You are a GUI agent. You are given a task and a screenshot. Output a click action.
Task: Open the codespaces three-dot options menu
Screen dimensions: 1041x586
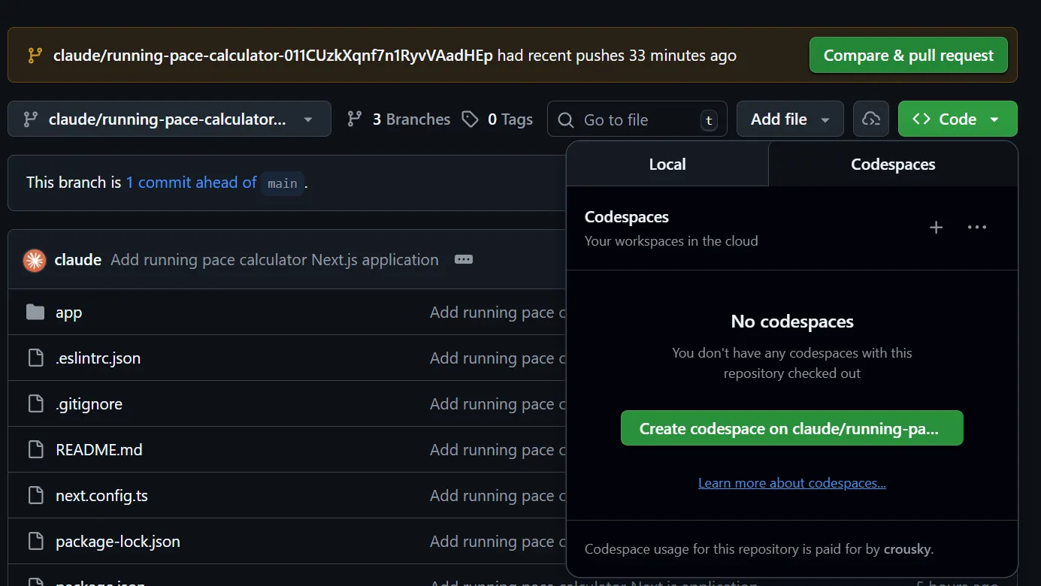point(976,228)
